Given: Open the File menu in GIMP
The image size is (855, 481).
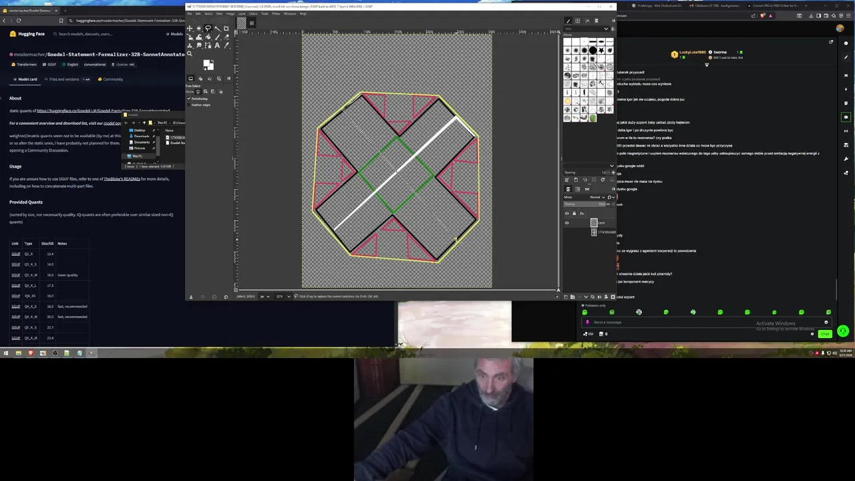Looking at the screenshot, I should [x=190, y=13].
